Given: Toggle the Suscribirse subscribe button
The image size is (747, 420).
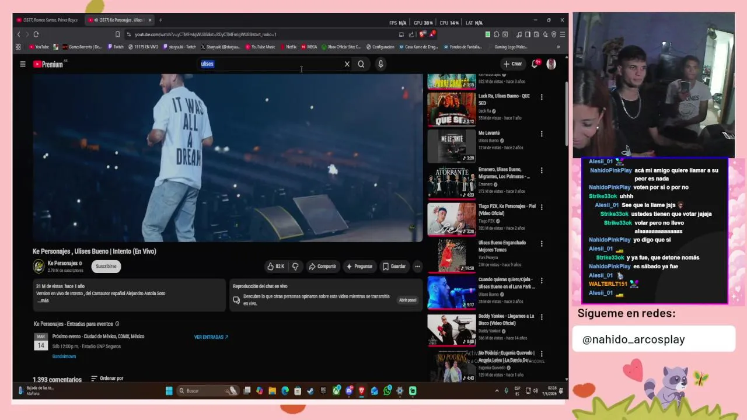Looking at the screenshot, I should click(106, 267).
